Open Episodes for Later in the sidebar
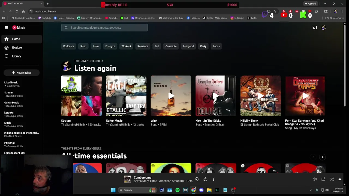 [x=15, y=153]
